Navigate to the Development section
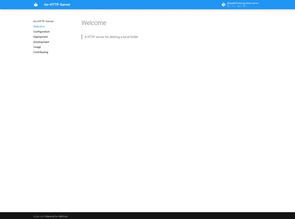 click(41, 42)
